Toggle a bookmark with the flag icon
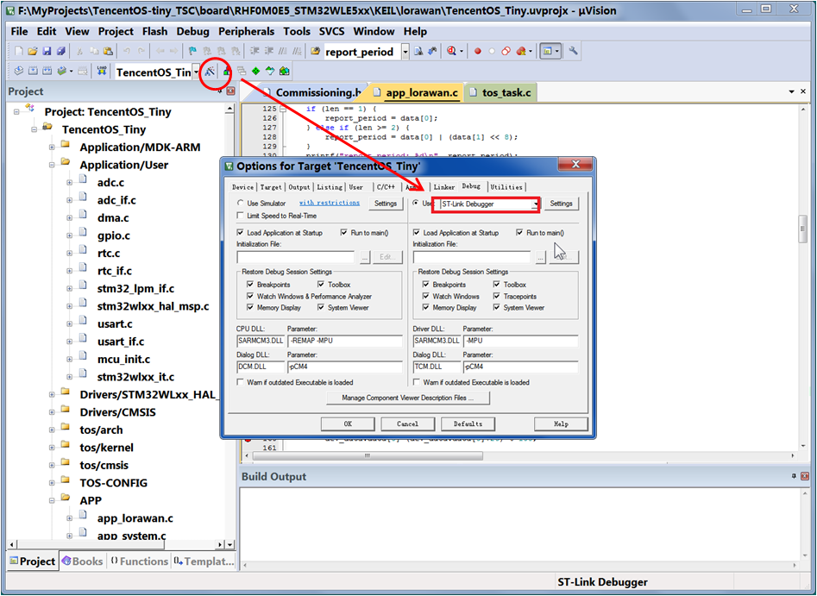This screenshot has width=817, height=596. pyautogui.click(x=192, y=51)
